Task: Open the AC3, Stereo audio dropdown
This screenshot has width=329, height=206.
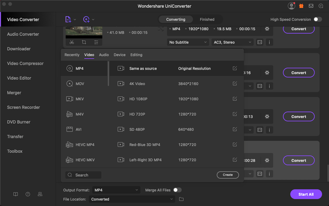Action: (232, 42)
